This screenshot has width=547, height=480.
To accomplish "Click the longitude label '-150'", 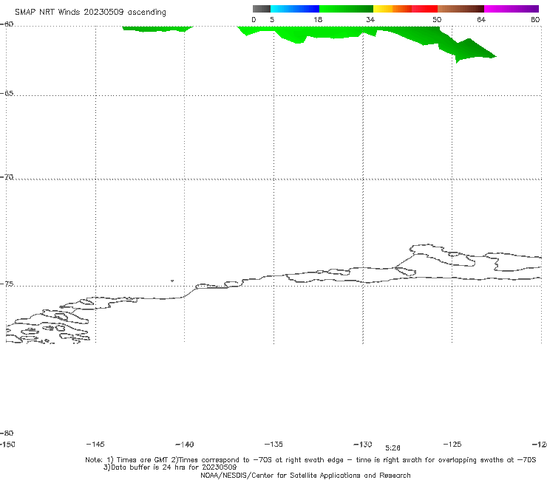I will (7, 445).
